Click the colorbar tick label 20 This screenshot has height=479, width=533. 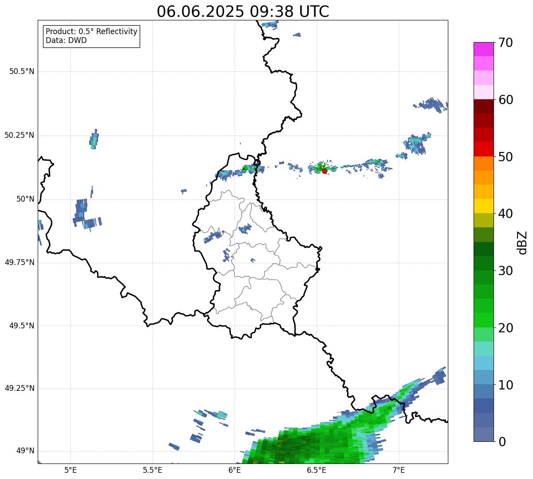(x=506, y=328)
